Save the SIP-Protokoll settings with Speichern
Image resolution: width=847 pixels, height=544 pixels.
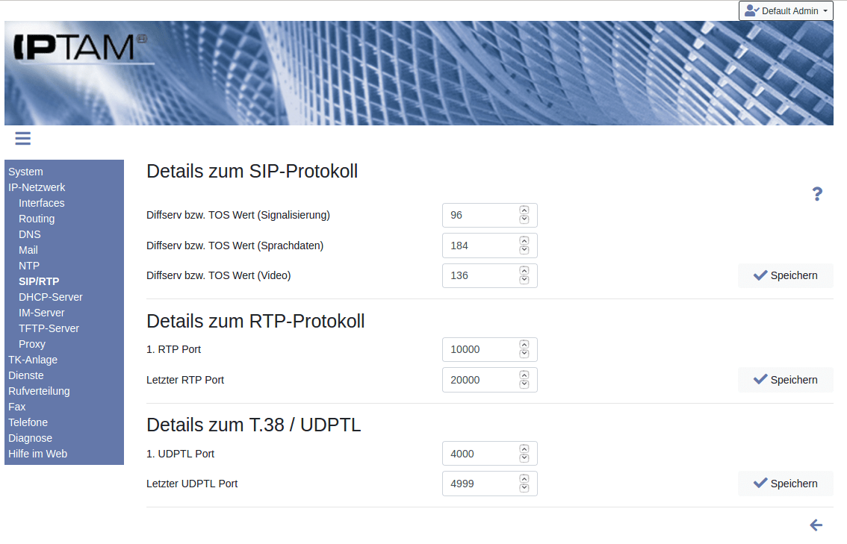[785, 275]
